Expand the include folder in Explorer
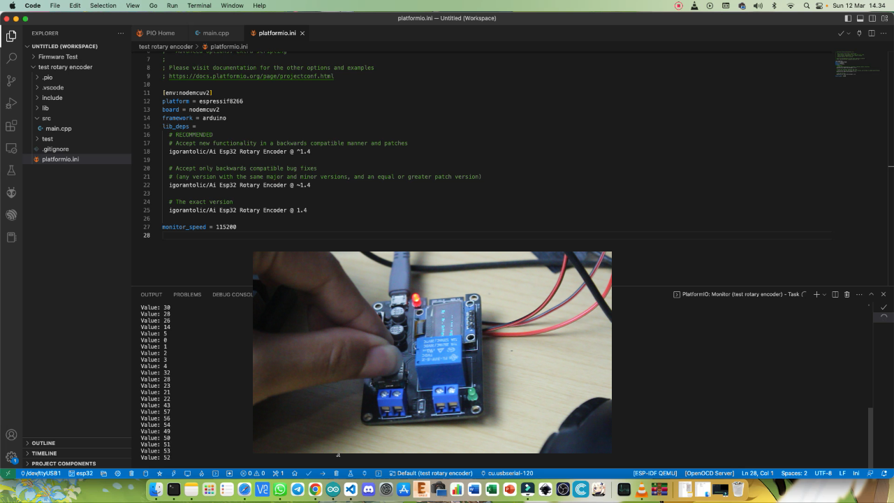 52,98
